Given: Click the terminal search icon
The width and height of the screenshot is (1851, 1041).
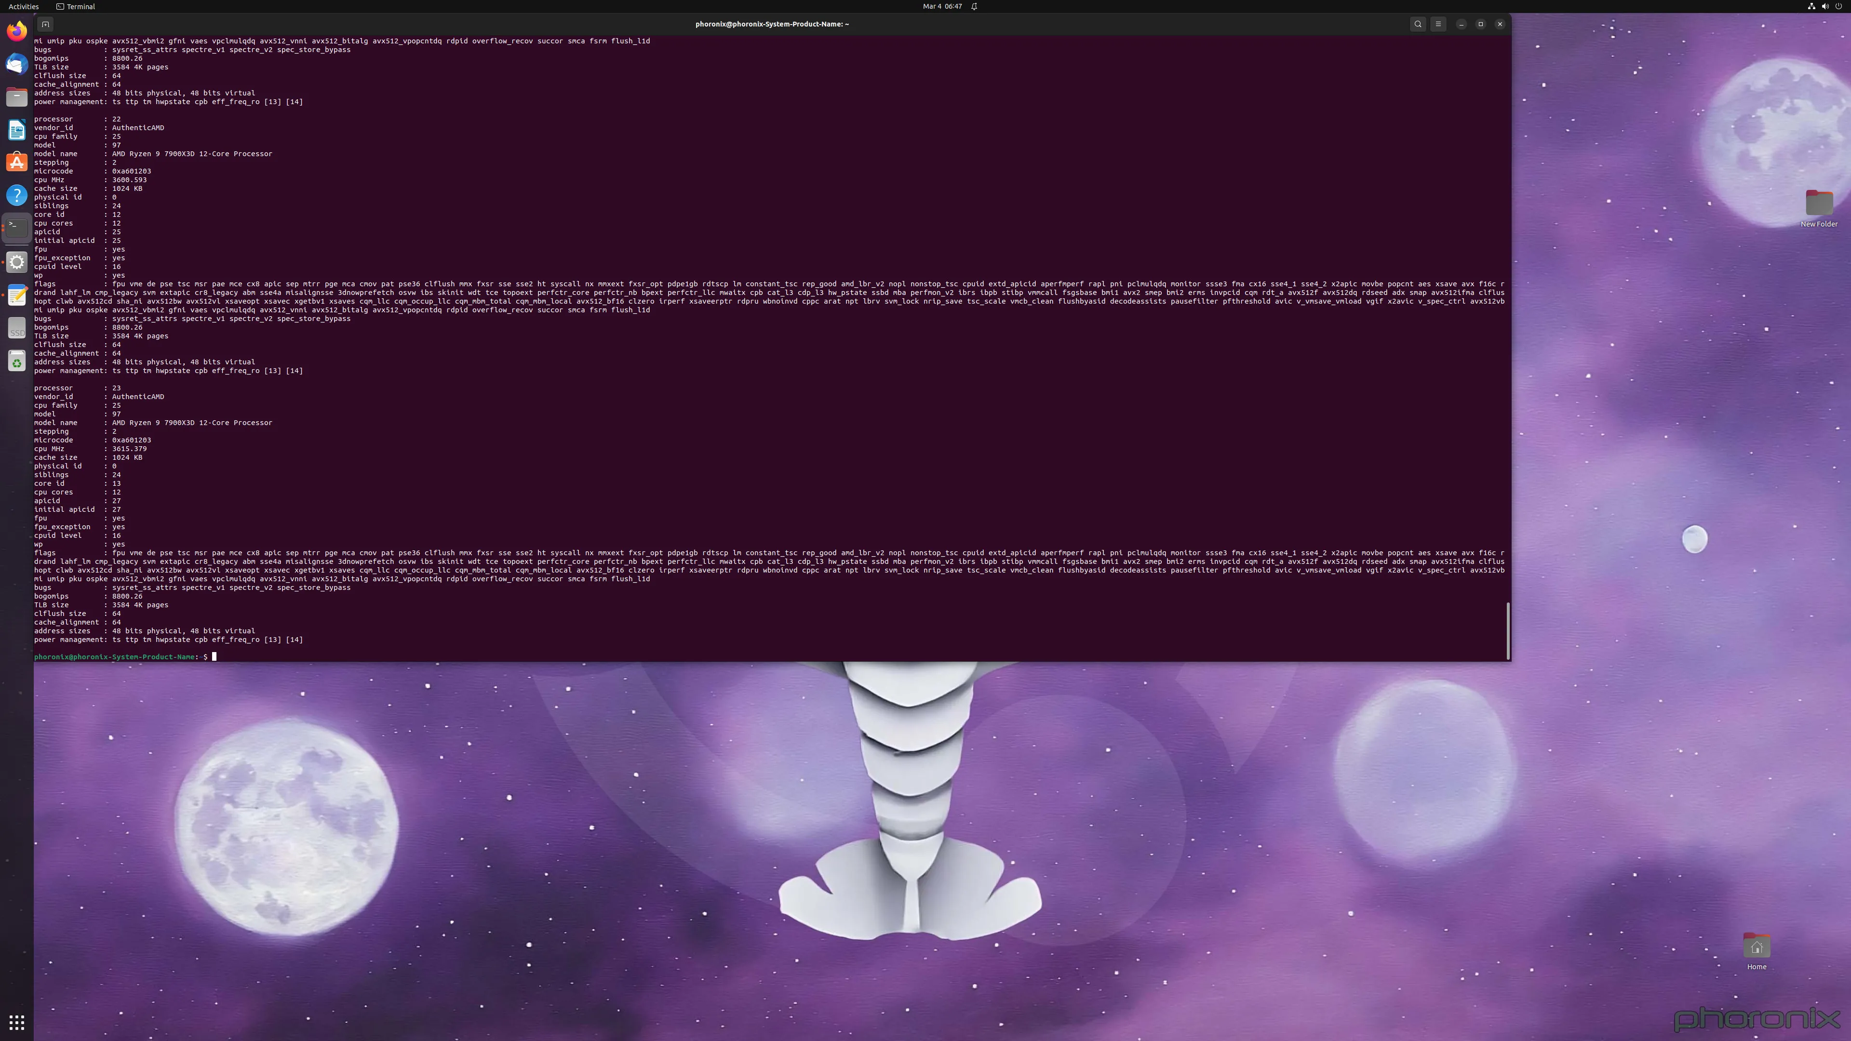Looking at the screenshot, I should coord(1418,24).
